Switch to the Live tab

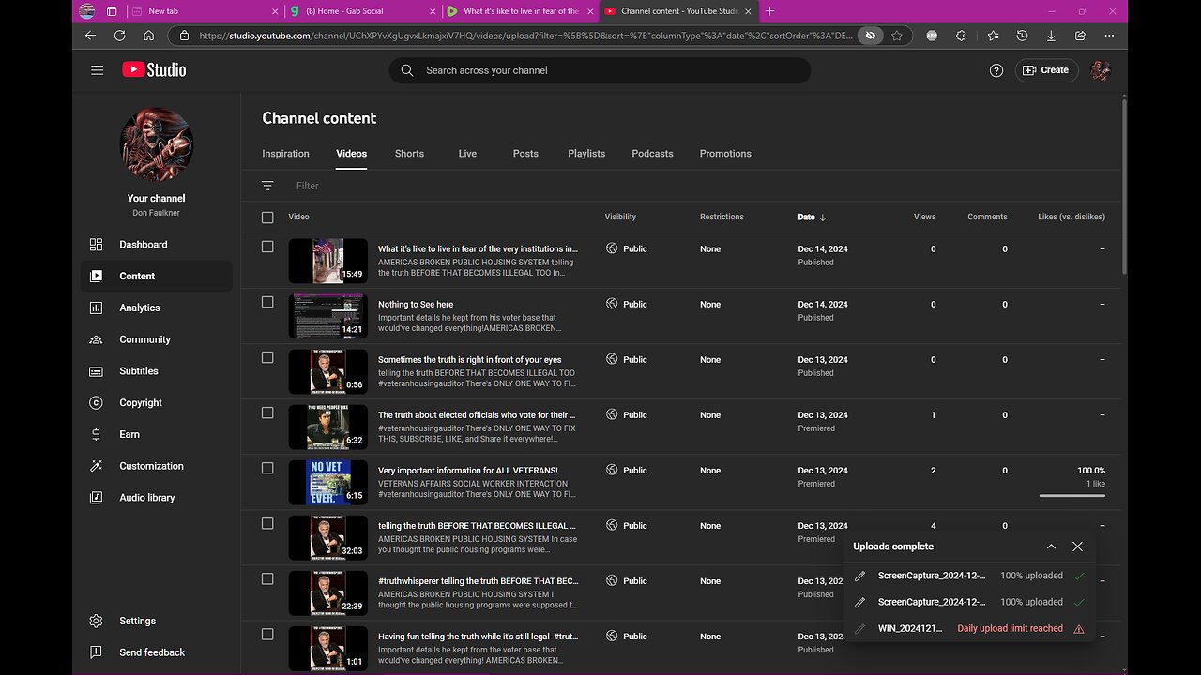tap(467, 154)
